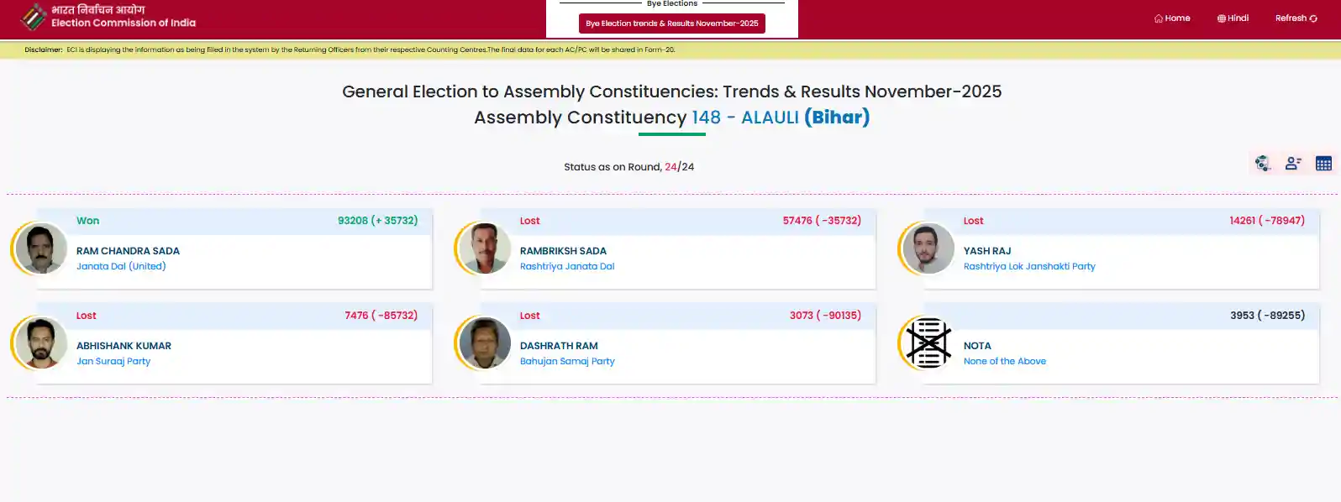
Task: Click the globe icon beside Hindi
Action: click(x=1221, y=18)
